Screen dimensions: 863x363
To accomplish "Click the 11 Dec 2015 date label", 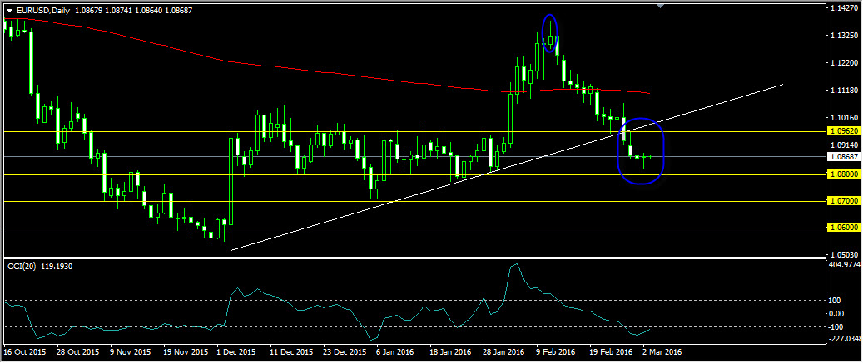I will (290, 351).
